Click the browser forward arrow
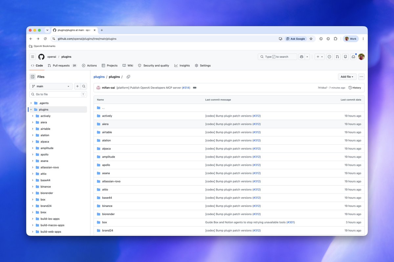Image resolution: width=394 pixels, height=262 pixels. tap(38, 39)
